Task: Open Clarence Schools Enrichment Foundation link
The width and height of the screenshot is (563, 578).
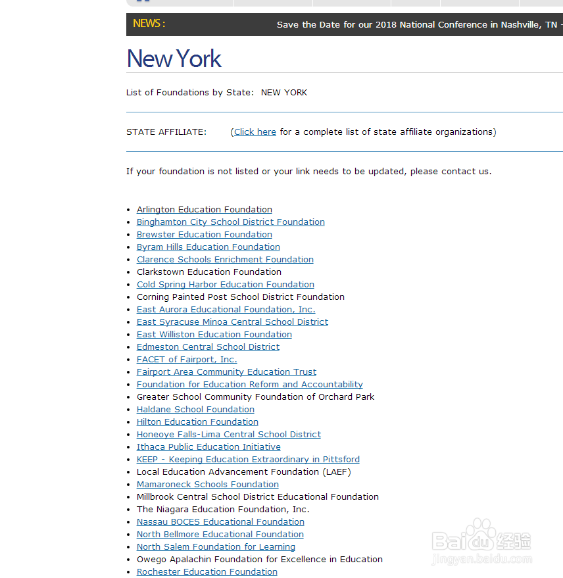Action: point(225,260)
